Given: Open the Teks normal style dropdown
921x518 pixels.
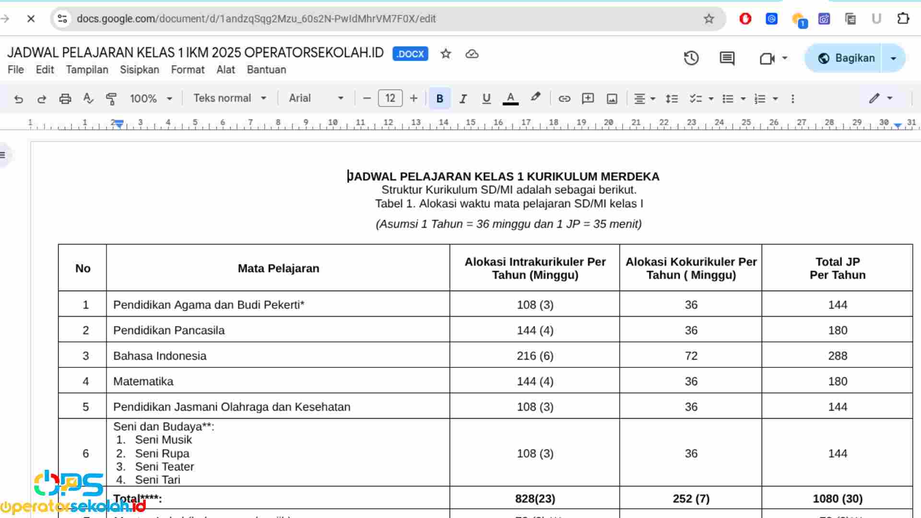Looking at the screenshot, I should coord(230,99).
